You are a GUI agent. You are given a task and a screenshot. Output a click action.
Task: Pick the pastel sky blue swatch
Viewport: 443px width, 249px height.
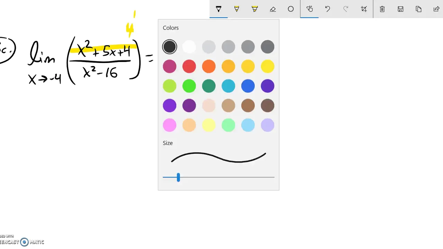(248, 125)
